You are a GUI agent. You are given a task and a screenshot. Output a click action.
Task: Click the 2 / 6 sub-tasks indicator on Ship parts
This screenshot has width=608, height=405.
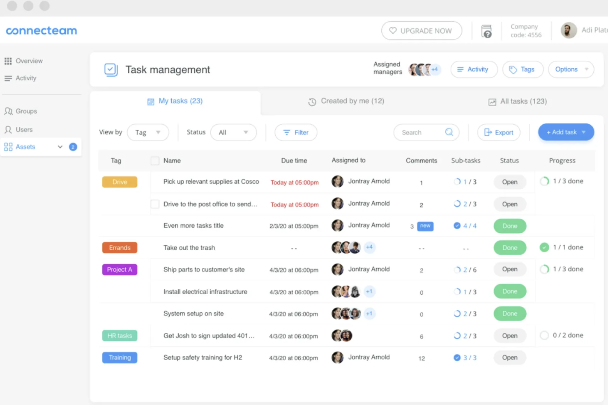click(x=465, y=270)
